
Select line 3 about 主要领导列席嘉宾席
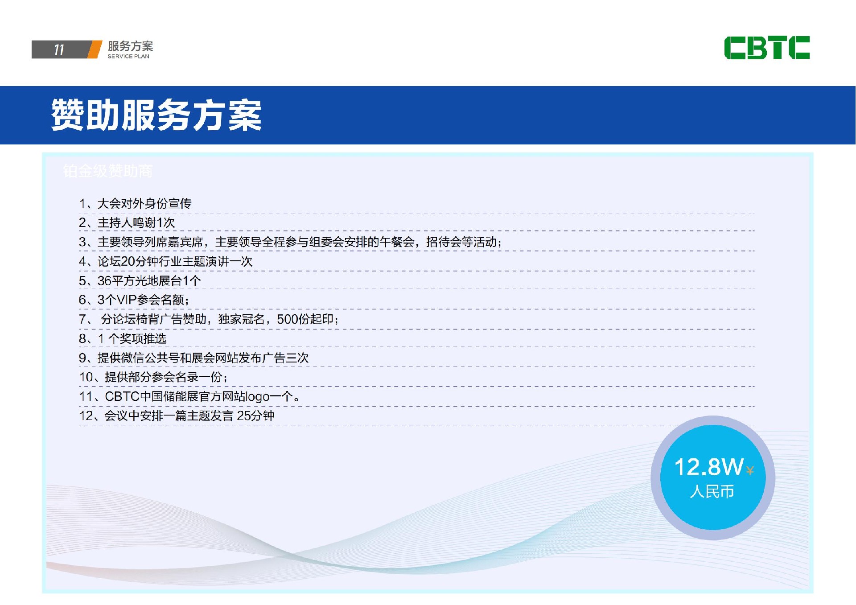coord(290,242)
